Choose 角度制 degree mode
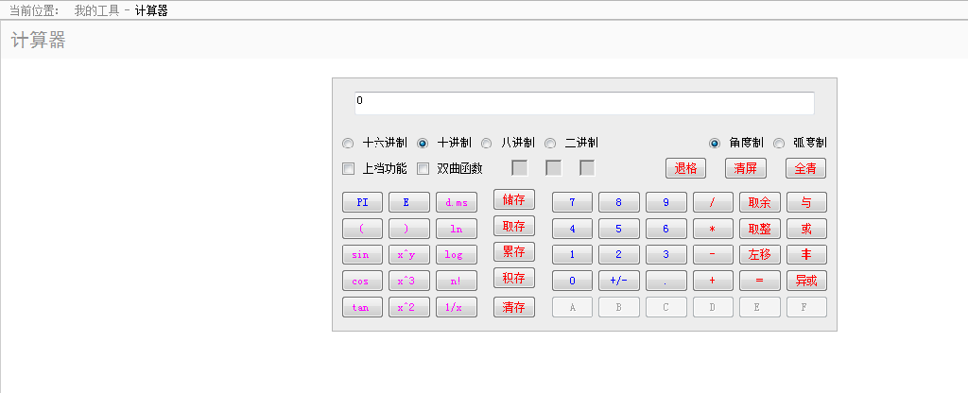 715,144
